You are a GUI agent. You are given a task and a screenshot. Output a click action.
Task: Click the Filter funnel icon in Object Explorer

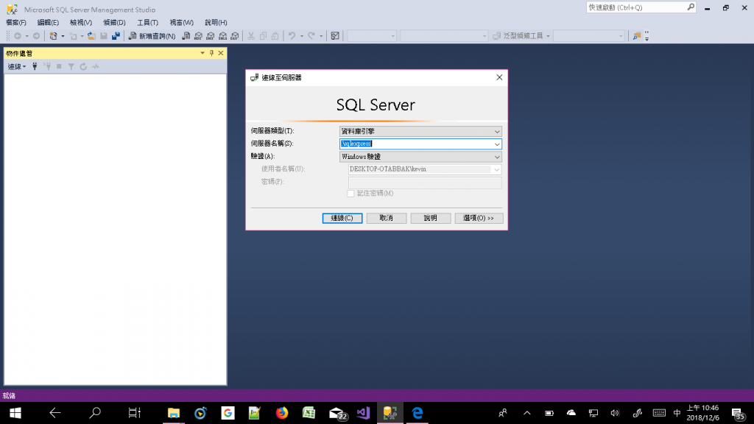click(71, 66)
